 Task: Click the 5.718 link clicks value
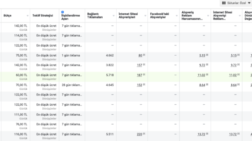click(x=110, y=75)
